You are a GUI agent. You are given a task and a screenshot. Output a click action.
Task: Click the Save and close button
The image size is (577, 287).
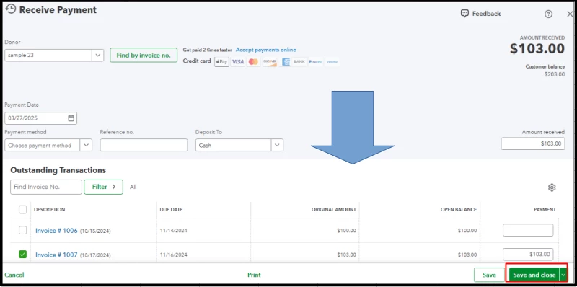[534, 275]
